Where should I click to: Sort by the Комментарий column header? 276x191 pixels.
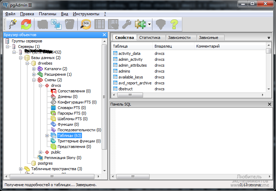tap(230, 46)
